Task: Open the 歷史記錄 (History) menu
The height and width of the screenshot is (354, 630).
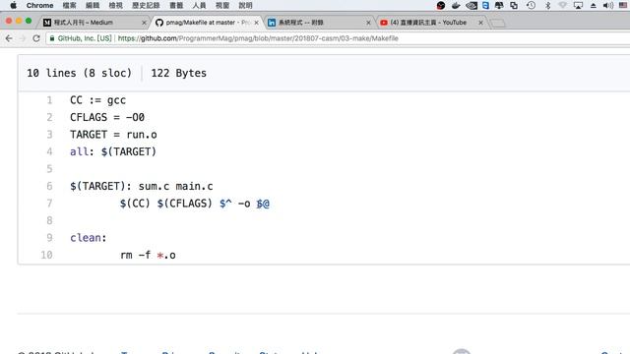Action: click(146, 5)
